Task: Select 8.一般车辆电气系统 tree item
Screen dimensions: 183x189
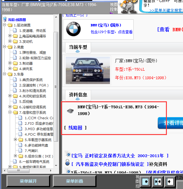Action: 34,162
